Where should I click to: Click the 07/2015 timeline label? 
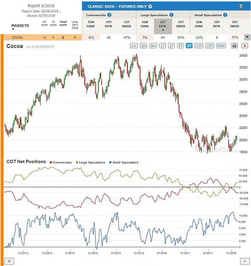[x=116, y=253]
